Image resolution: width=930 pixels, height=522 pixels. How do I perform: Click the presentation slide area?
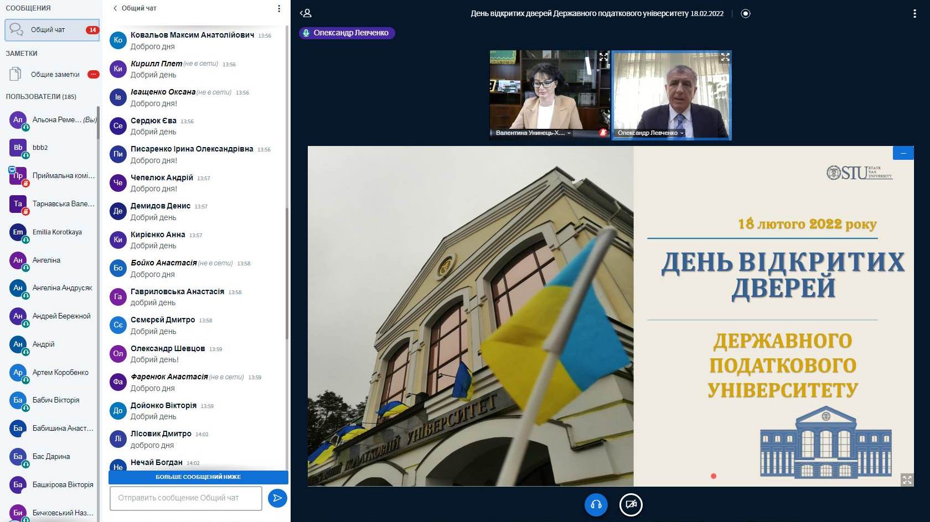[611, 316]
